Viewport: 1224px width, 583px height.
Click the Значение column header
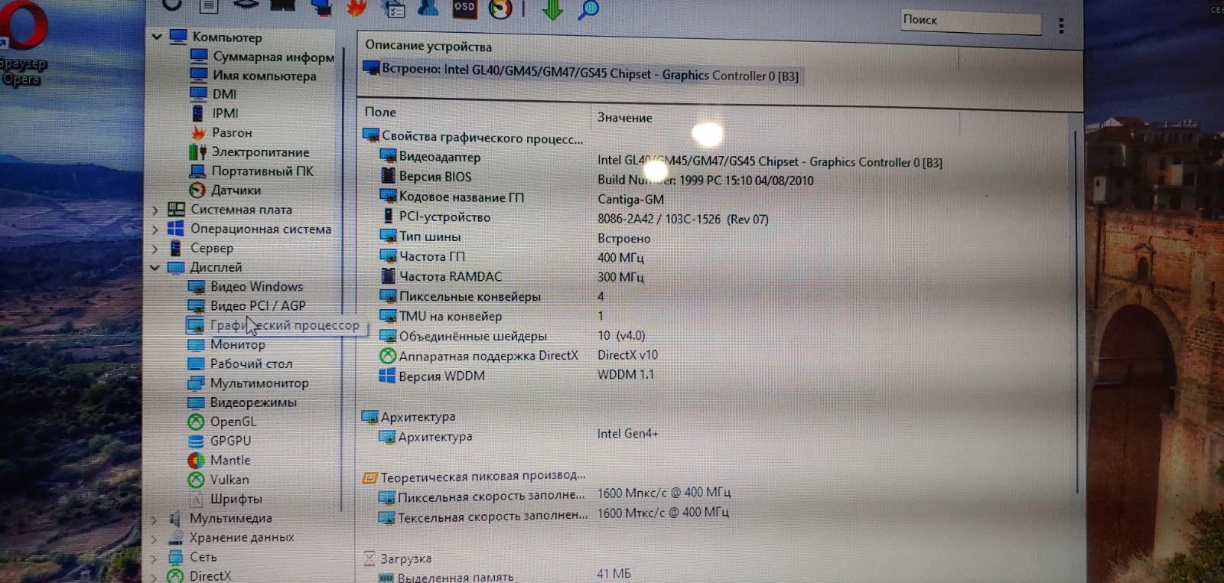625,118
